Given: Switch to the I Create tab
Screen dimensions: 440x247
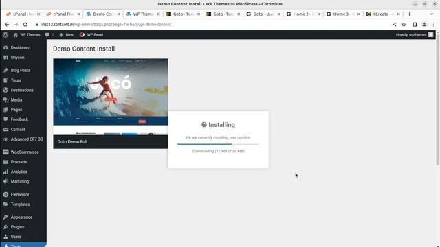Looking at the screenshot, I should click(383, 14).
